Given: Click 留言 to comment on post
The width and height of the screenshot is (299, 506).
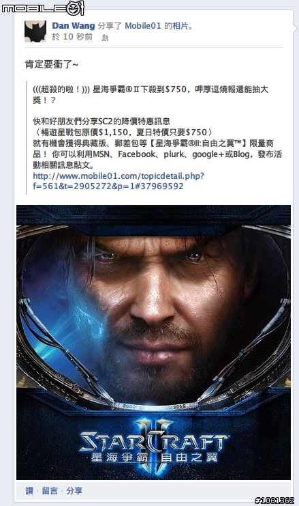Looking at the screenshot, I should coord(50,491).
